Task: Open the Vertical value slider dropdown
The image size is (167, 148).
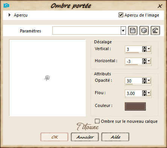Action: coord(149,49)
